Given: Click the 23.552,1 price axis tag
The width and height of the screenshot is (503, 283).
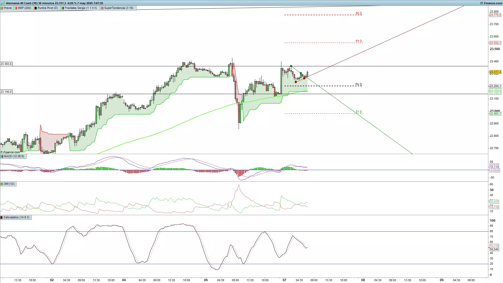Looking at the screenshot, I should pos(495,43).
